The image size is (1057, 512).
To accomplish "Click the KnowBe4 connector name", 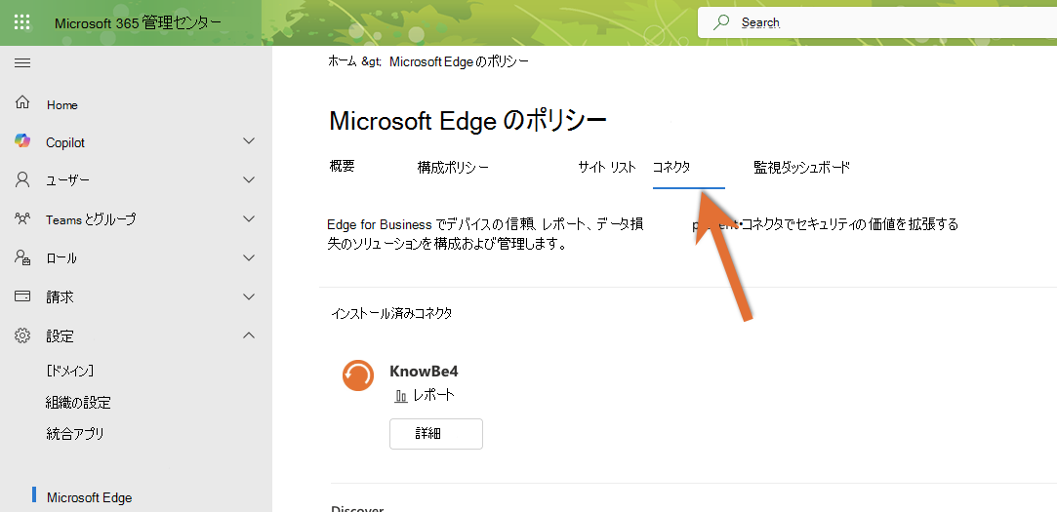I will point(424,372).
